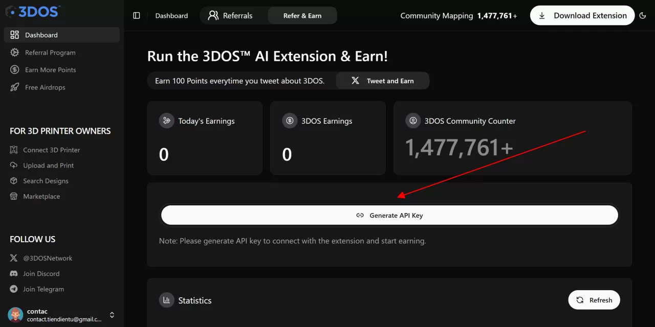This screenshot has height=327, width=655.
Task: Click the user avatar picture
Action: pos(15,315)
